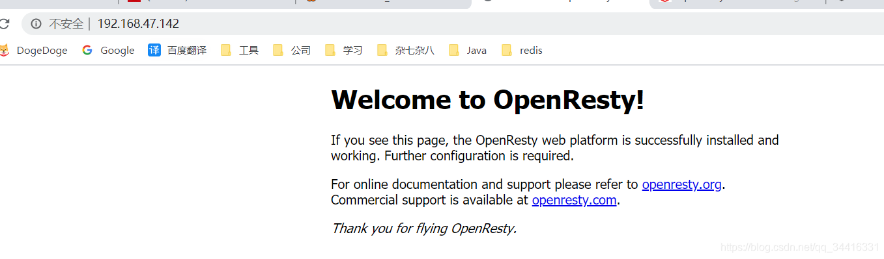Open the 百度翻译 bookmark
The height and width of the screenshot is (259, 884).
(177, 50)
